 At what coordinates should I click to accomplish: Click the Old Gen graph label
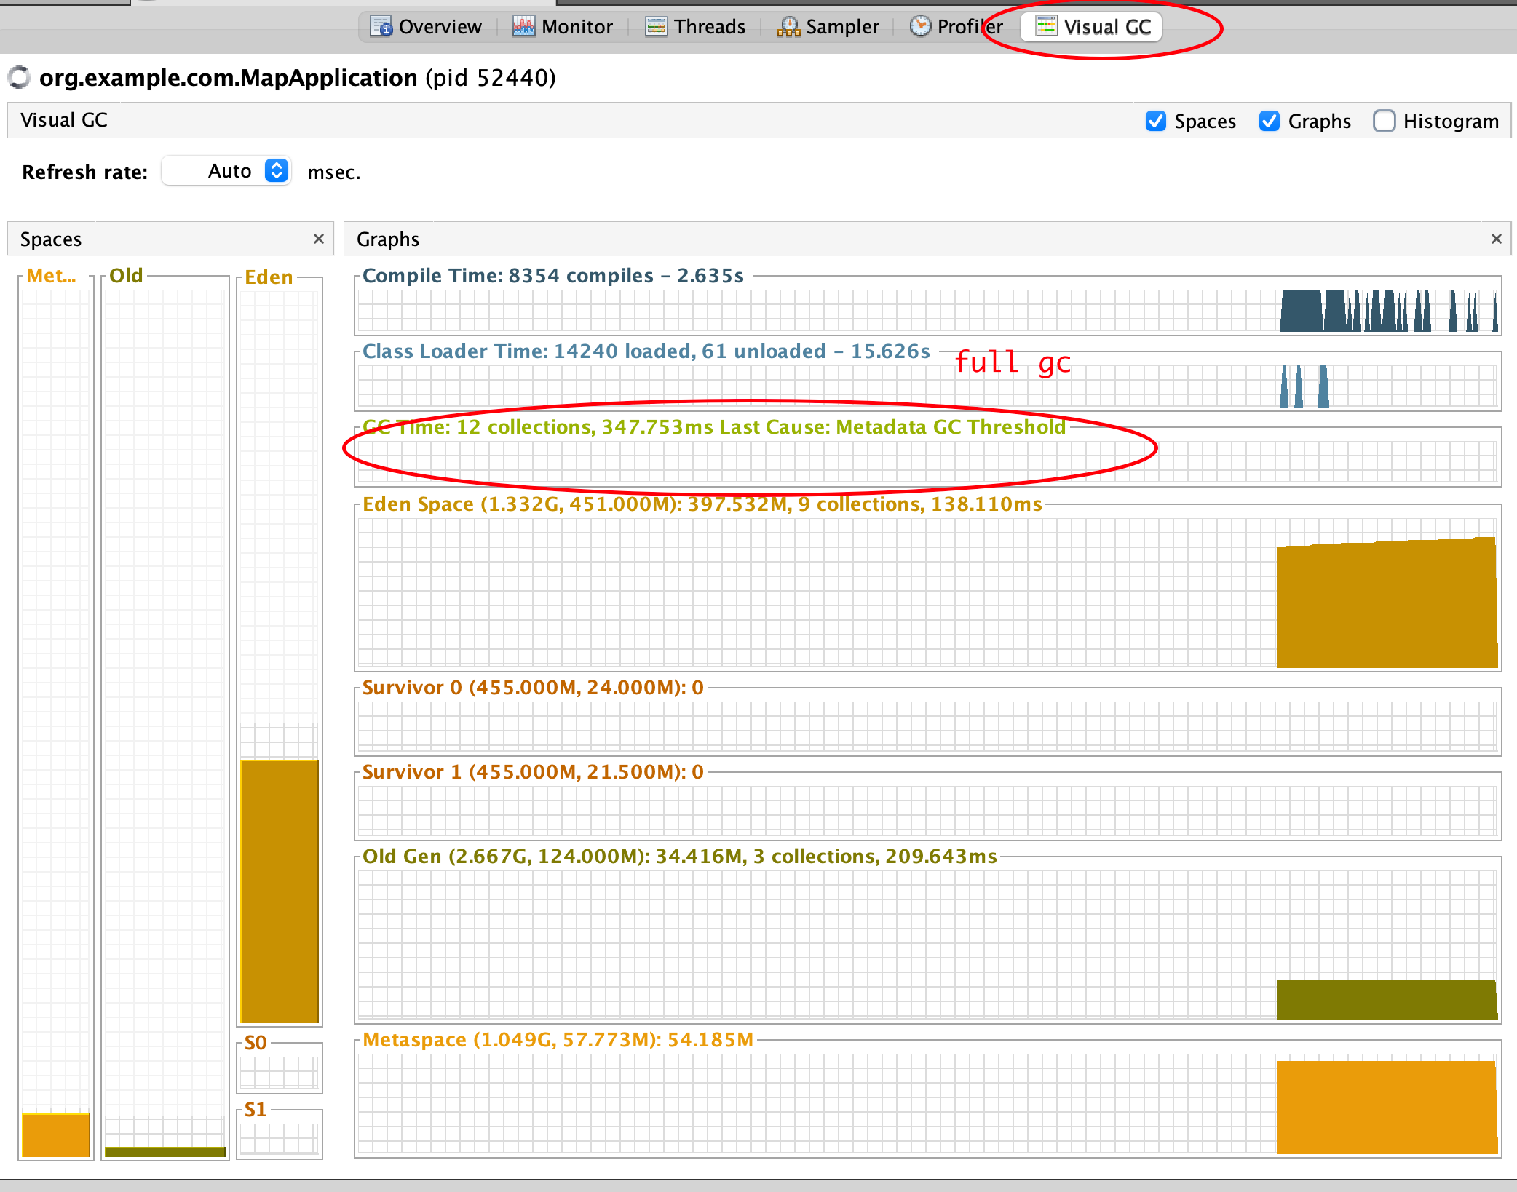(679, 857)
